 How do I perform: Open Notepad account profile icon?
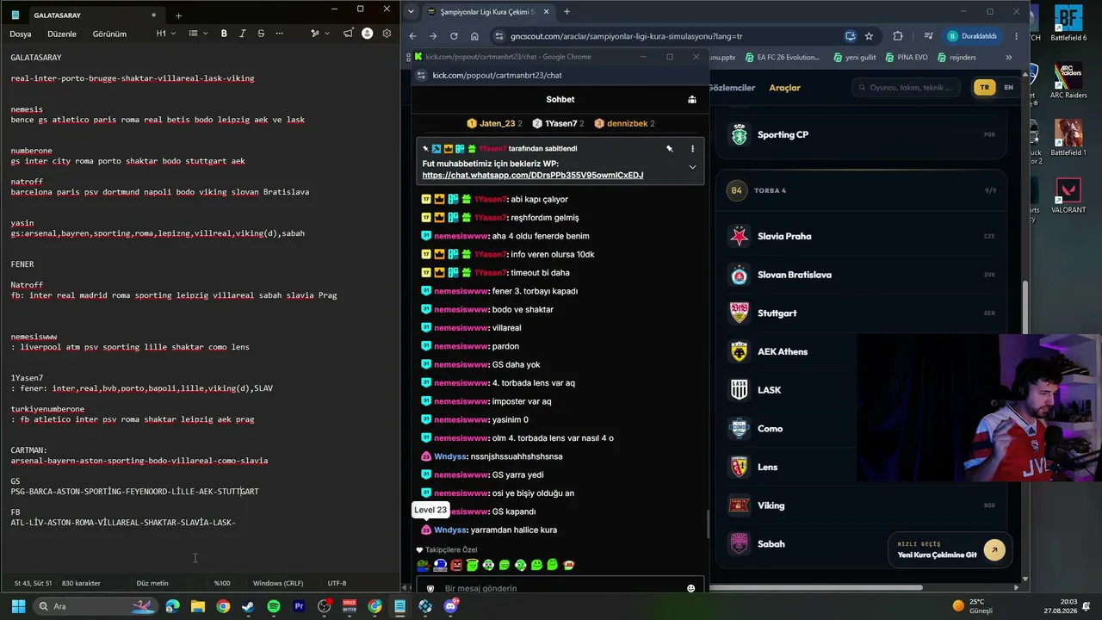(x=368, y=34)
